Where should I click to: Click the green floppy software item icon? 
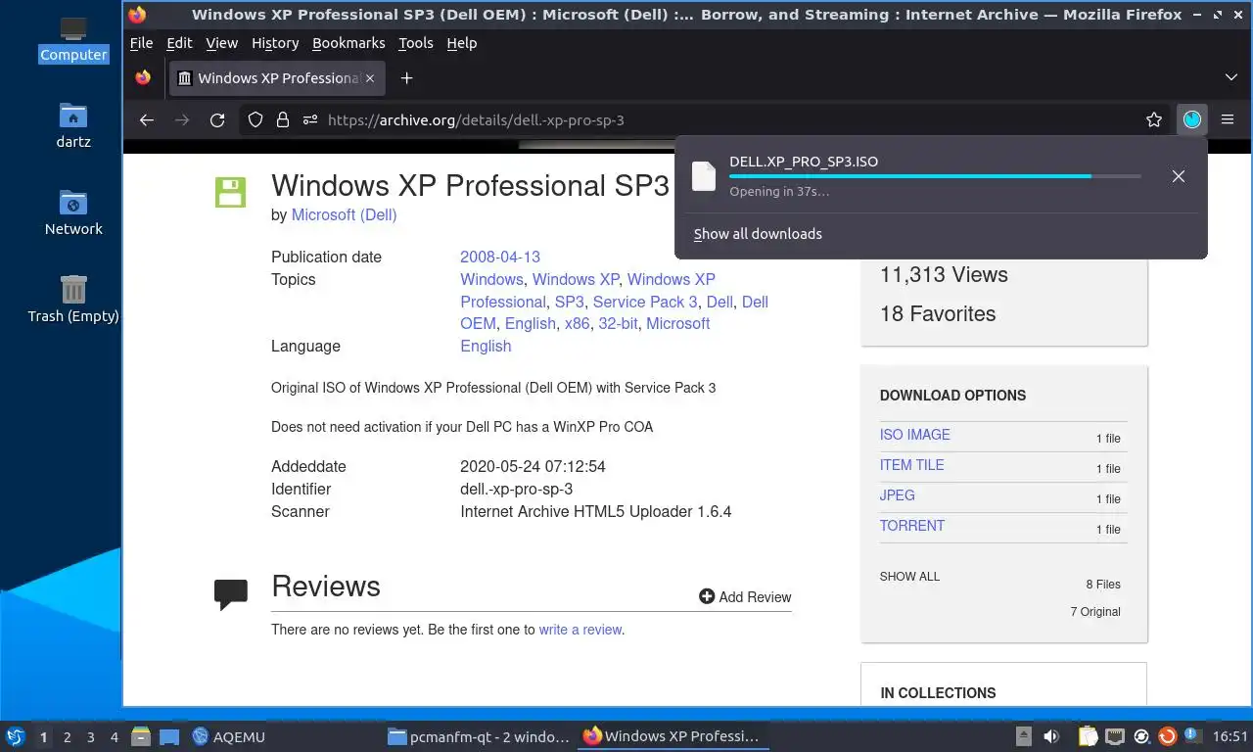pos(231,192)
